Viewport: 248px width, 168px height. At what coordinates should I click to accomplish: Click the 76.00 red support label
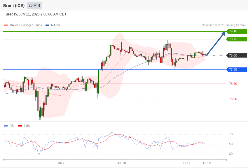[x=233, y=99]
